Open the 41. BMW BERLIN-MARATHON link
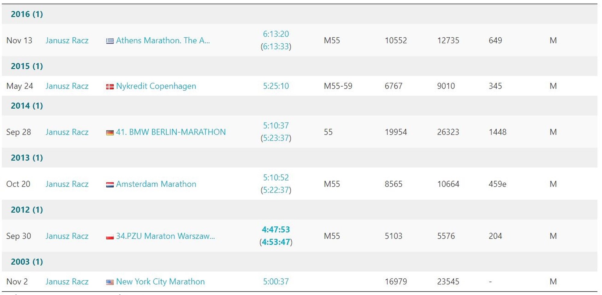 click(x=171, y=132)
